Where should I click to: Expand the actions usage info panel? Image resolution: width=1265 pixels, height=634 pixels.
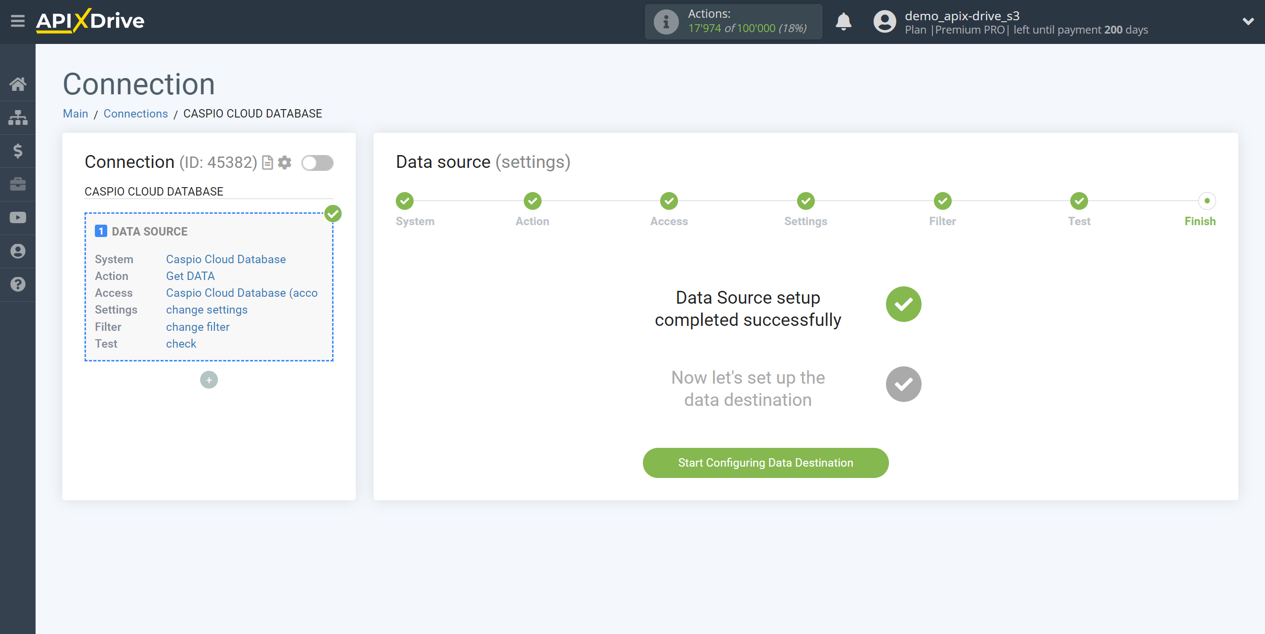coord(665,21)
